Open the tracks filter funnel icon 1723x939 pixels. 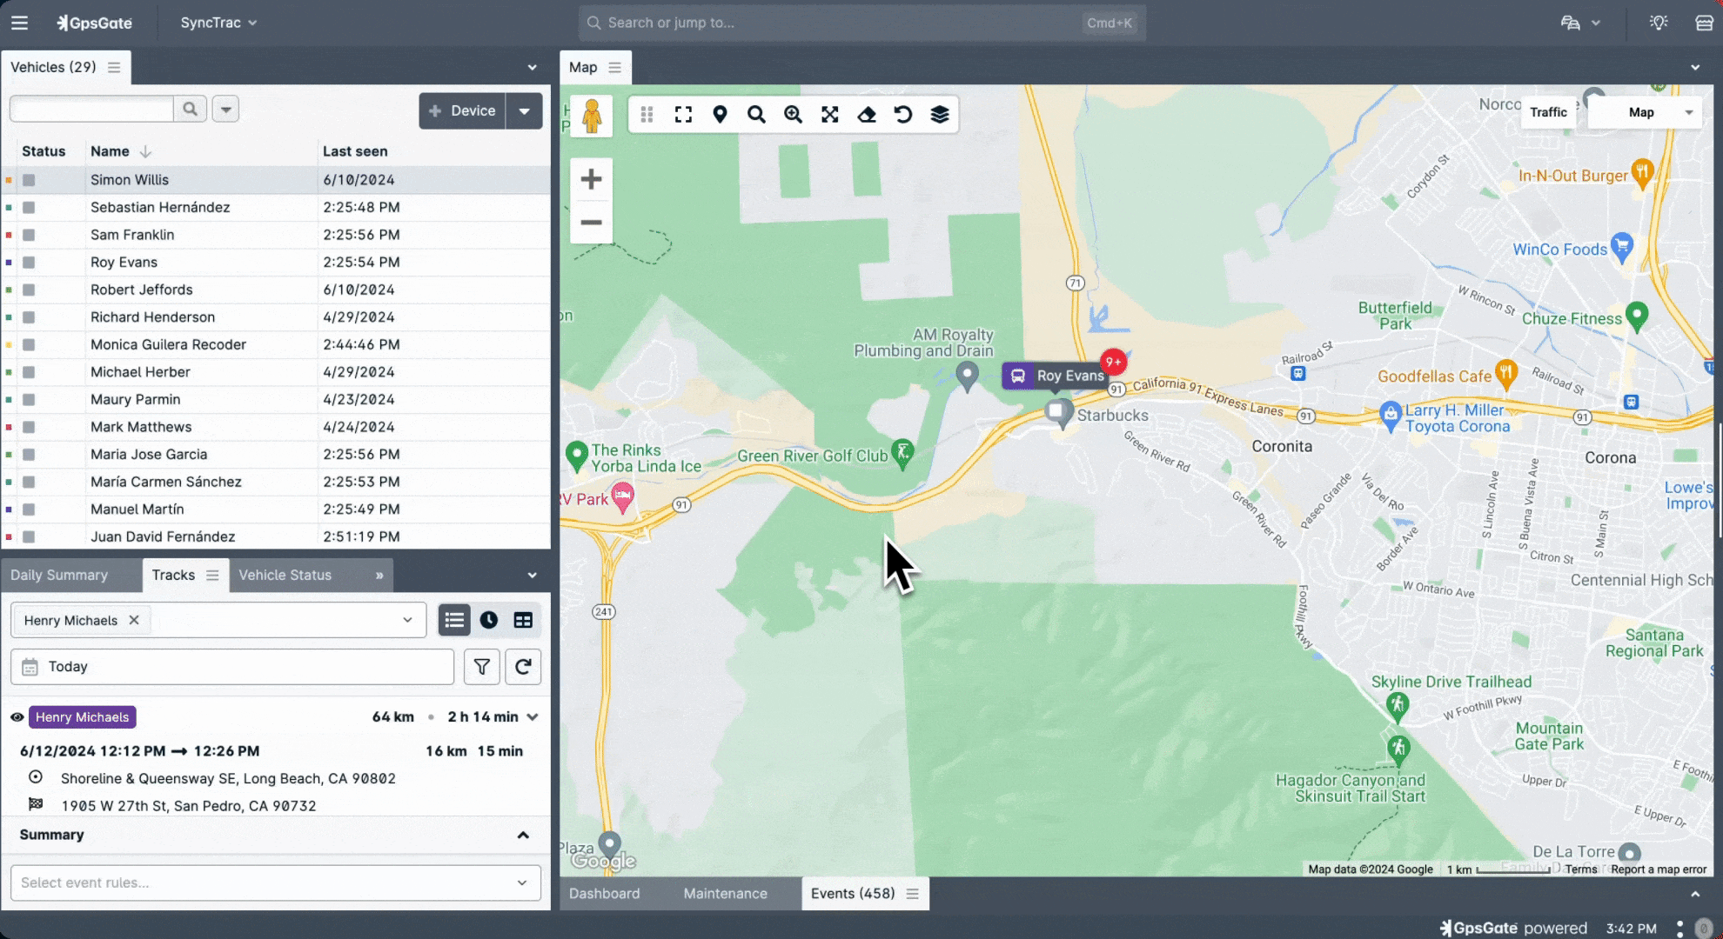point(481,667)
